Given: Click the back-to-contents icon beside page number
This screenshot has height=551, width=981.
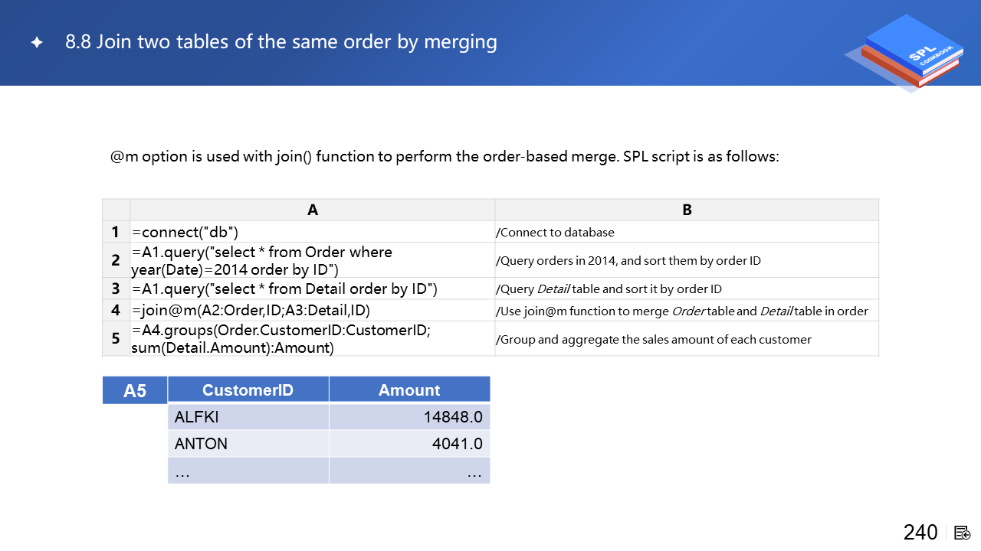Looking at the screenshot, I should 963,533.
